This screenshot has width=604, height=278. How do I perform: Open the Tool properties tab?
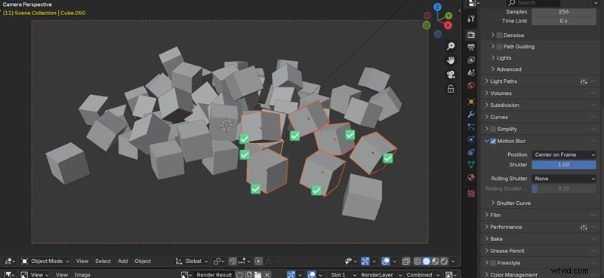pos(470,18)
